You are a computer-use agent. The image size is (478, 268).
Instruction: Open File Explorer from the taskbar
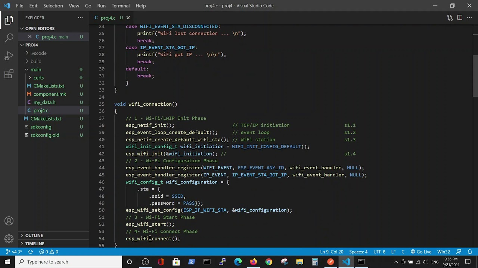[x=299, y=262]
